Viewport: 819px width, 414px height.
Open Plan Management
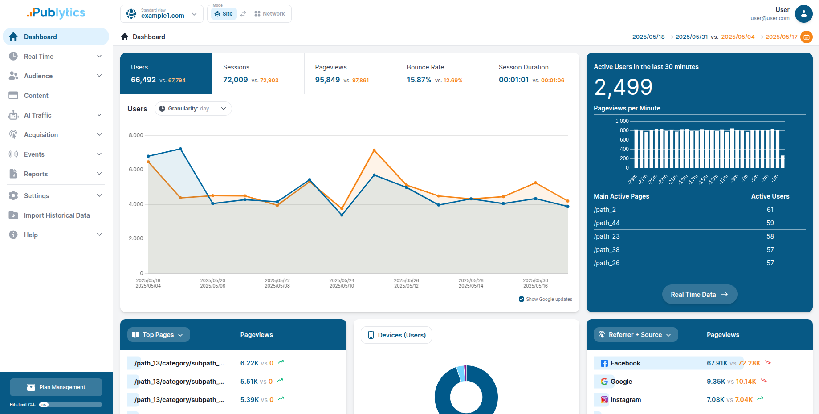(56, 387)
